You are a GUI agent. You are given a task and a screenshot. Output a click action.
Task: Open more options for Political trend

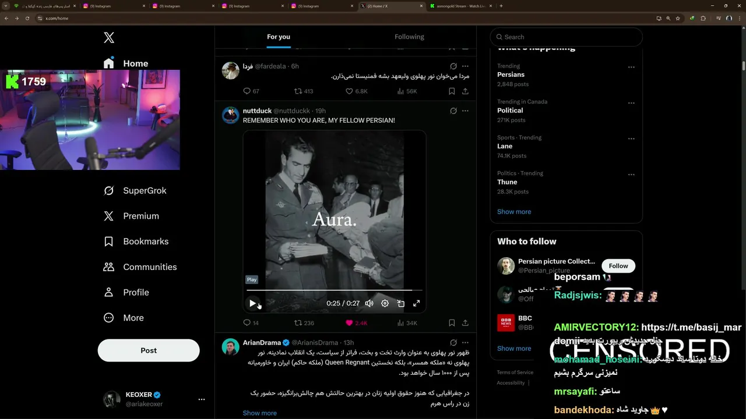(x=631, y=103)
